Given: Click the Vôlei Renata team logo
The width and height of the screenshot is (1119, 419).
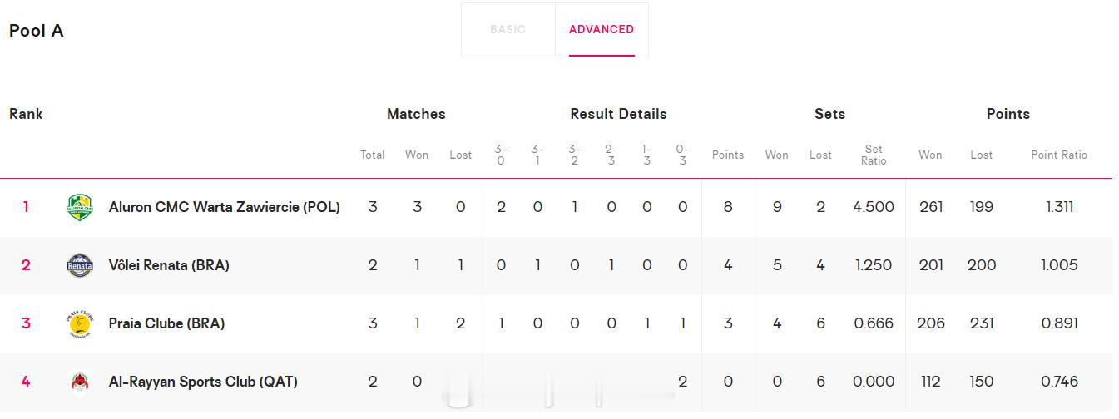Looking at the screenshot, I should point(80,265).
